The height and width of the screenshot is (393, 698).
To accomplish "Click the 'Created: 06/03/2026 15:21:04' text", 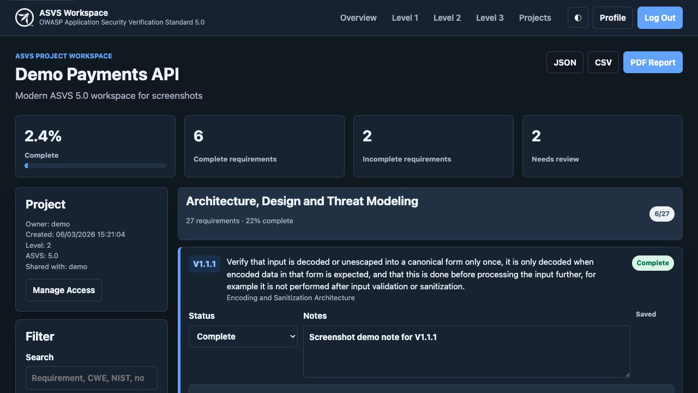I will [75, 234].
